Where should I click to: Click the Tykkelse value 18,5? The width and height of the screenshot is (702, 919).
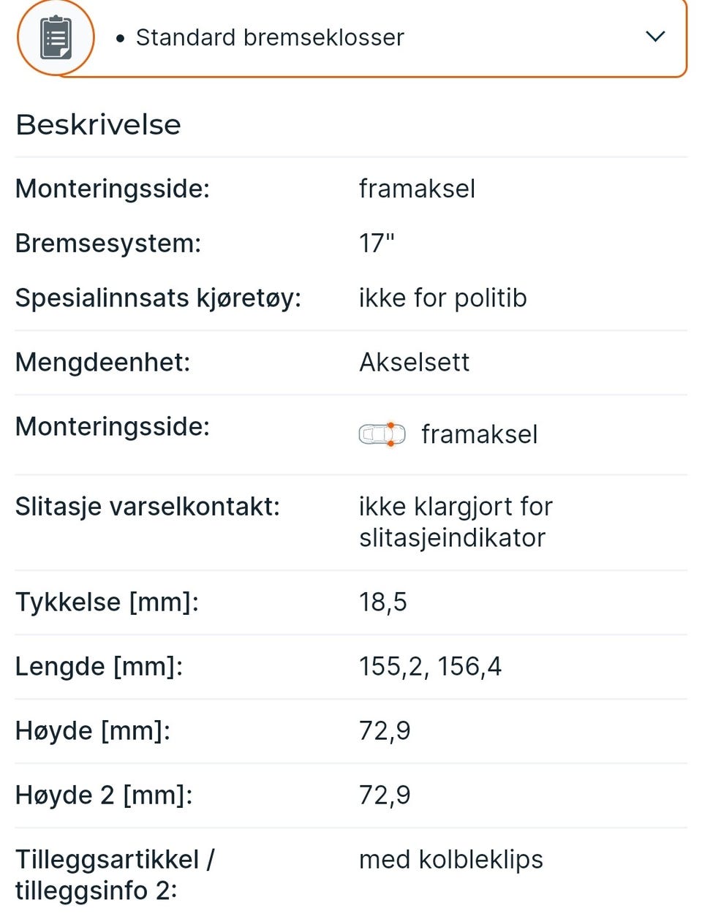pos(382,602)
